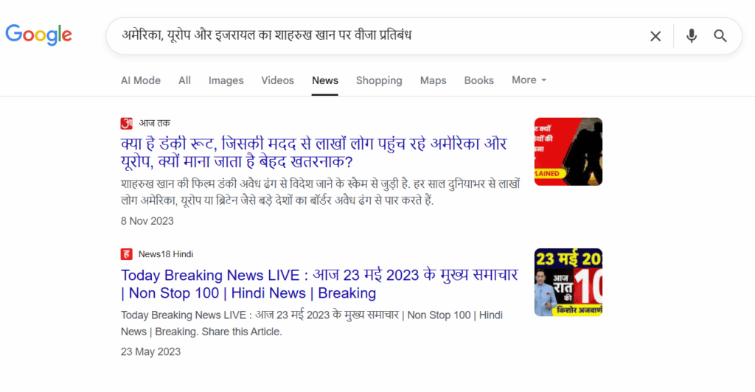Switch to the Images tab
Image resolution: width=755 pixels, height=392 pixels.
pyautogui.click(x=226, y=80)
